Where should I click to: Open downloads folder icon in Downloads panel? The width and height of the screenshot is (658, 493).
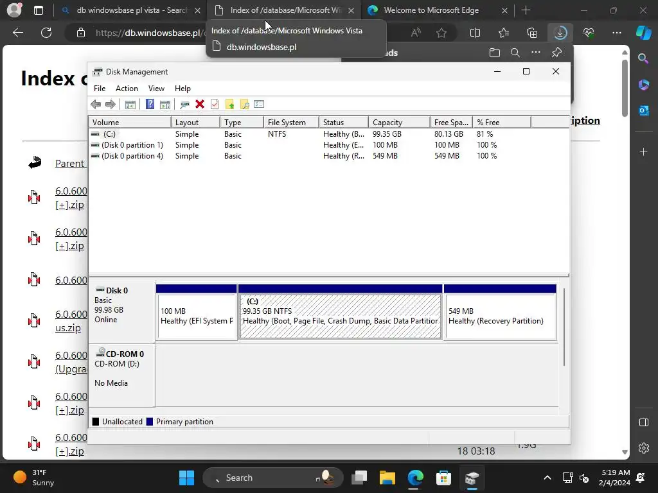[495, 53]
